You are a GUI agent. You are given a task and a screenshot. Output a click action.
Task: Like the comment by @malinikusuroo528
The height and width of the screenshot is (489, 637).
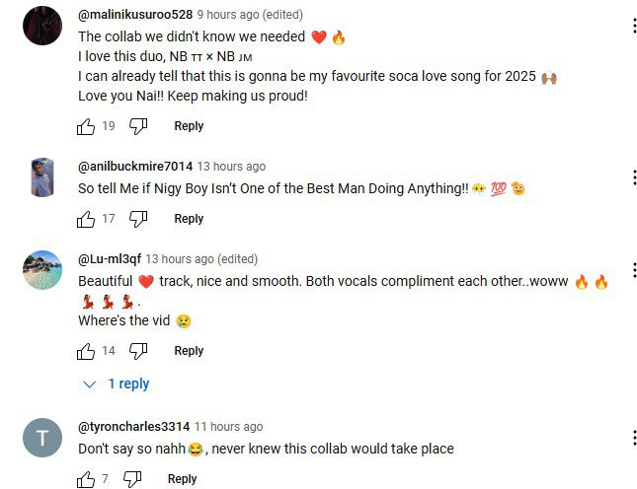coord(86,126)
